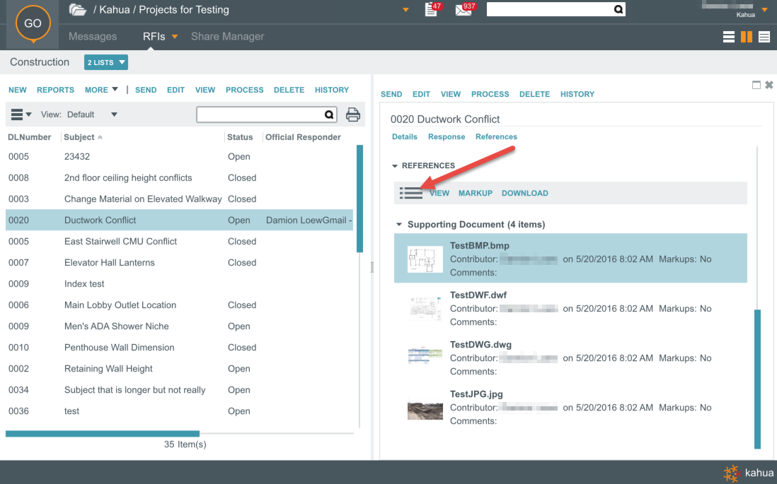Open the project folder icon

coord(77,10)
